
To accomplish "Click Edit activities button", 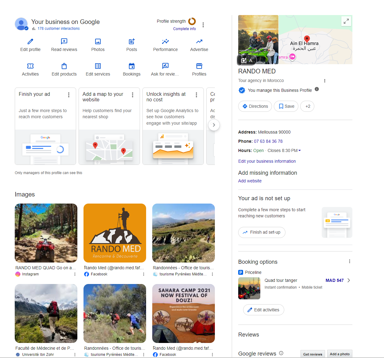I will click(x=264, y=310).
